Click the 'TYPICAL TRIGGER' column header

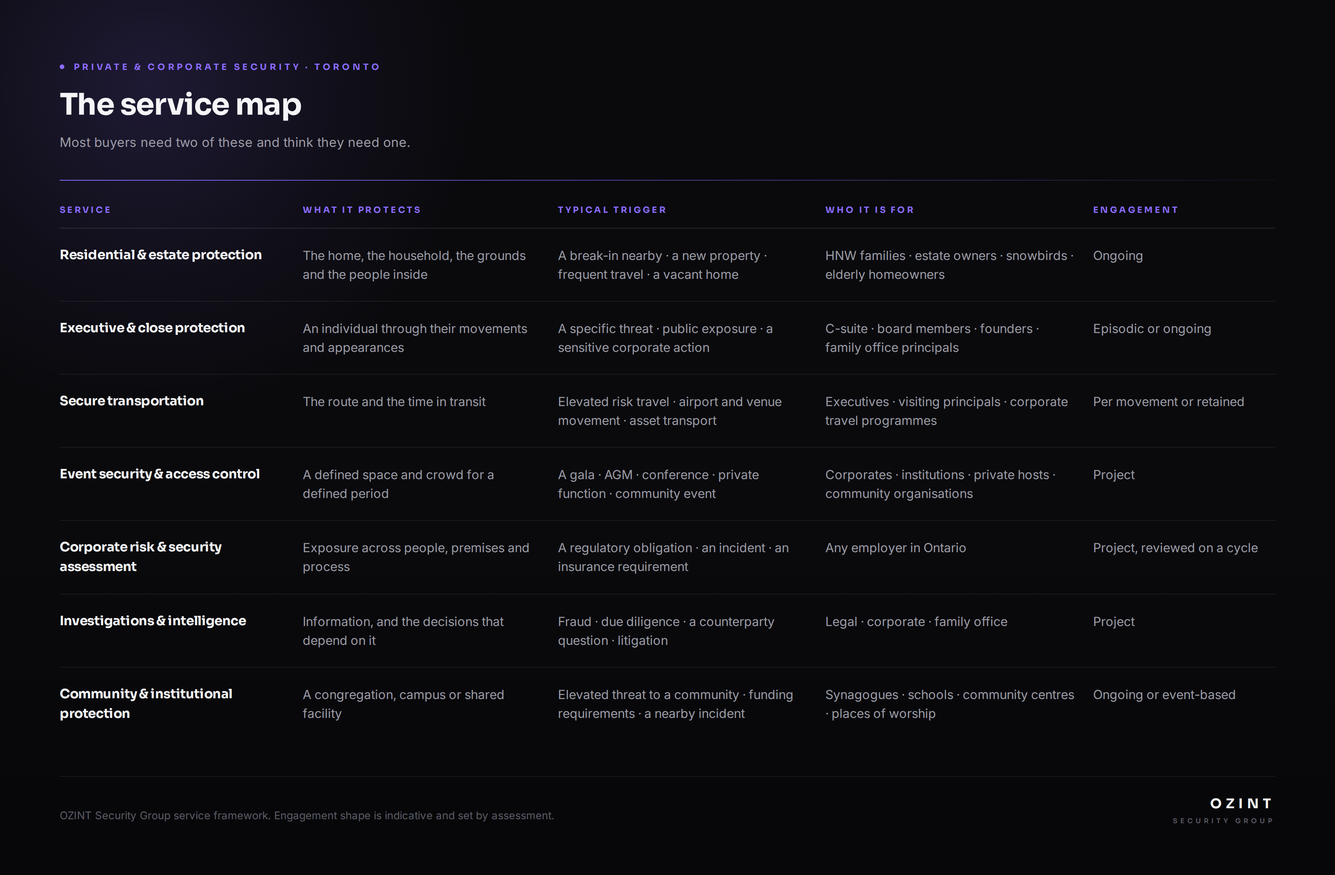point(612,210)
